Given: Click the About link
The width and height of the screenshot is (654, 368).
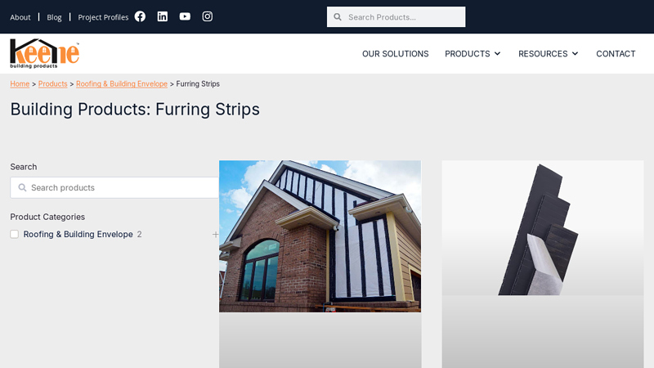Looking at the screenshot, I should click(x=20, y=17).
